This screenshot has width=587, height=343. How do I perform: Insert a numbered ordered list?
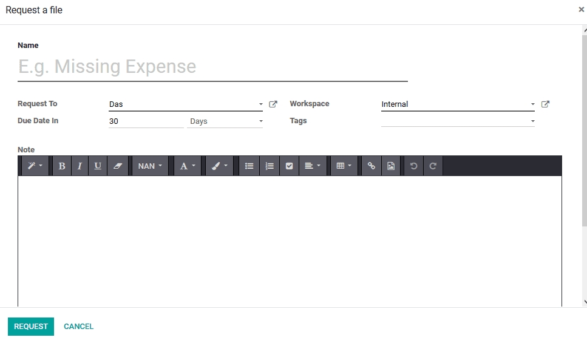click(270, 166)
